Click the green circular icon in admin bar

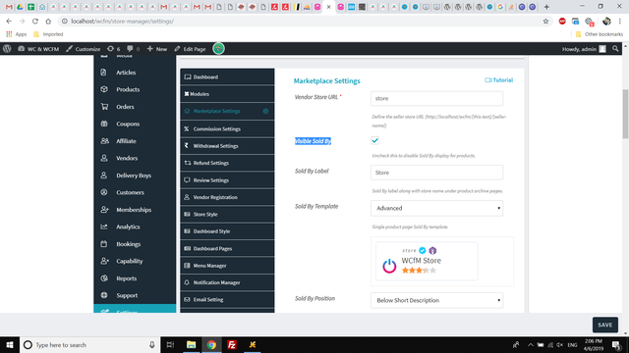218,49
